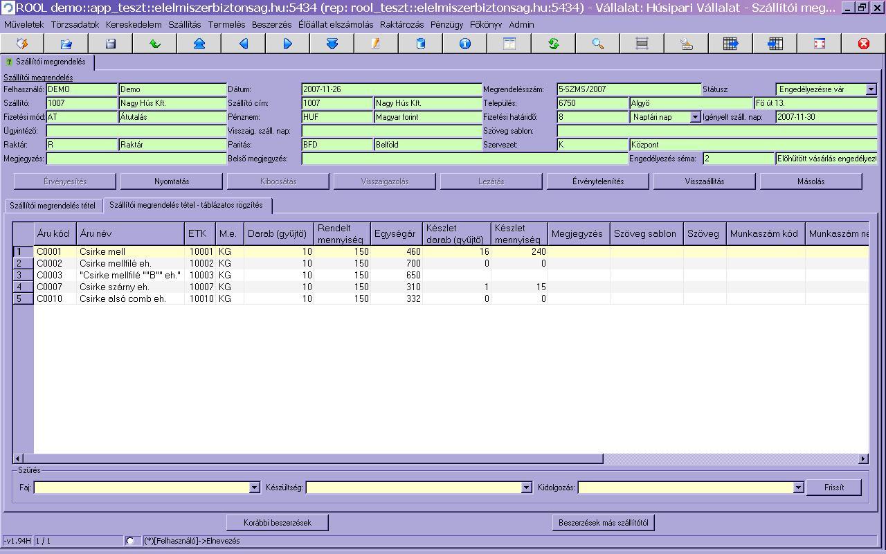Click the blue info circle toolbar icon
Image resolution: width=886 pixels, height=554 pixels.
[465, 44]
